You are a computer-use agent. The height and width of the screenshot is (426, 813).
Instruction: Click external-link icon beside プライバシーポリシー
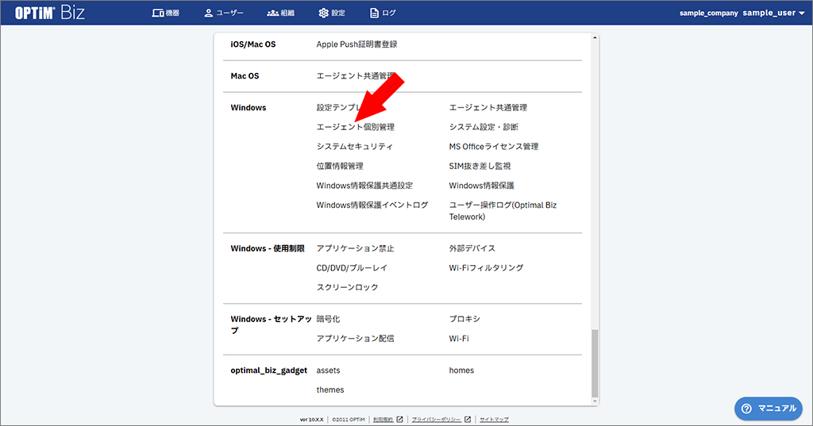point(468,420)
